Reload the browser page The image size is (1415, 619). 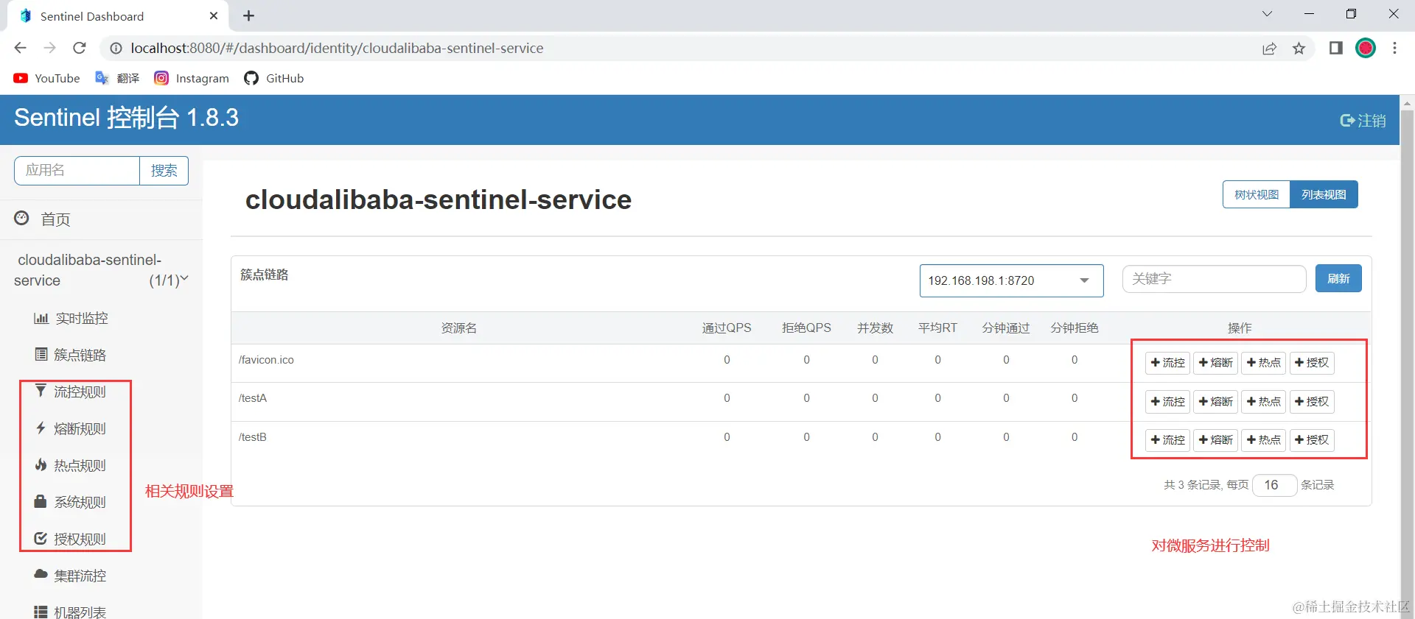tap(80, 48)
